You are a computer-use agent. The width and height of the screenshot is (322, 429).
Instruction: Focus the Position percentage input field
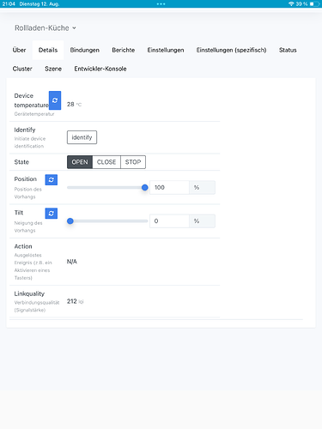(169, 188)
